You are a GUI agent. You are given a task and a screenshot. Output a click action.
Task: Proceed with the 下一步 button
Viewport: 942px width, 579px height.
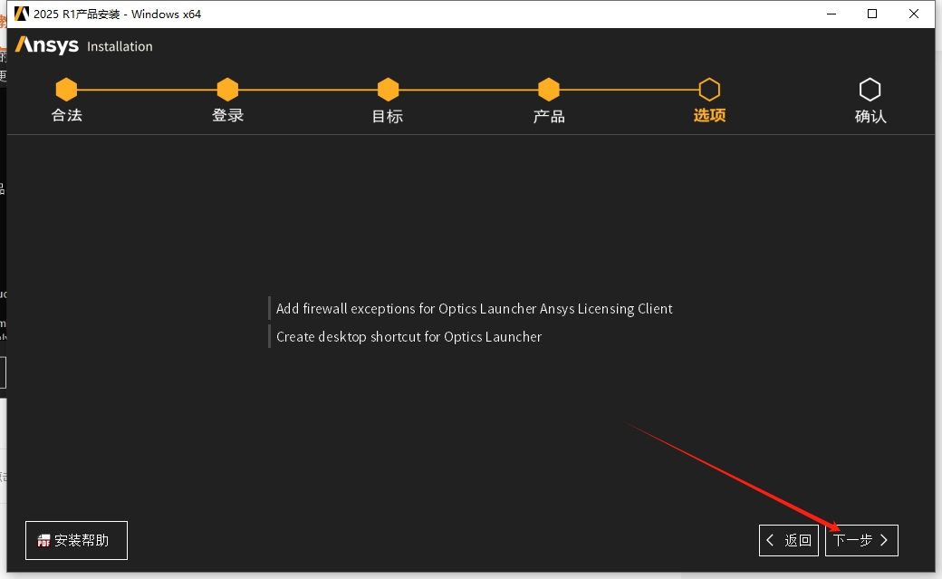(x=861, y=541)
